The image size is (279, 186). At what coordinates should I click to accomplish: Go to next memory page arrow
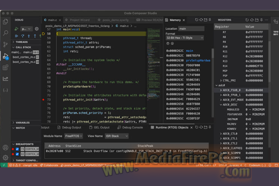click(x=172, y=43)
